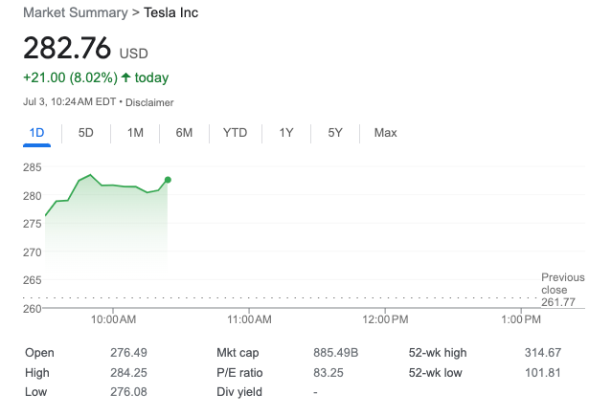Click the 10:00AM time axis label
The height and width of the screenshot is (416, 612).
click(113, 318)
